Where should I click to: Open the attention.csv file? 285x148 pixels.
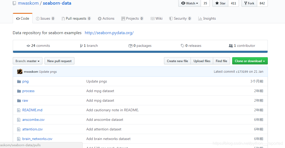(33, 129)
